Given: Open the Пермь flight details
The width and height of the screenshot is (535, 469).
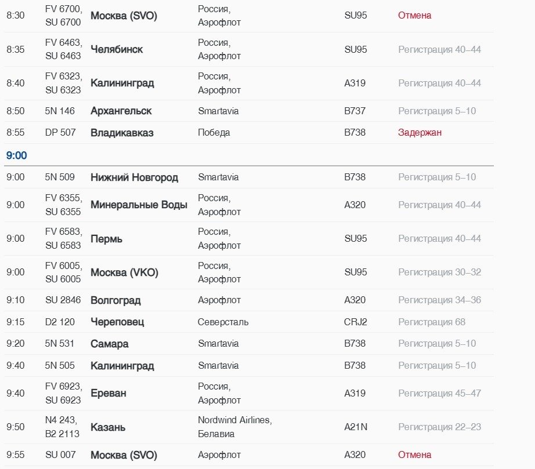Looking at the screenshot, I should 106,239.
